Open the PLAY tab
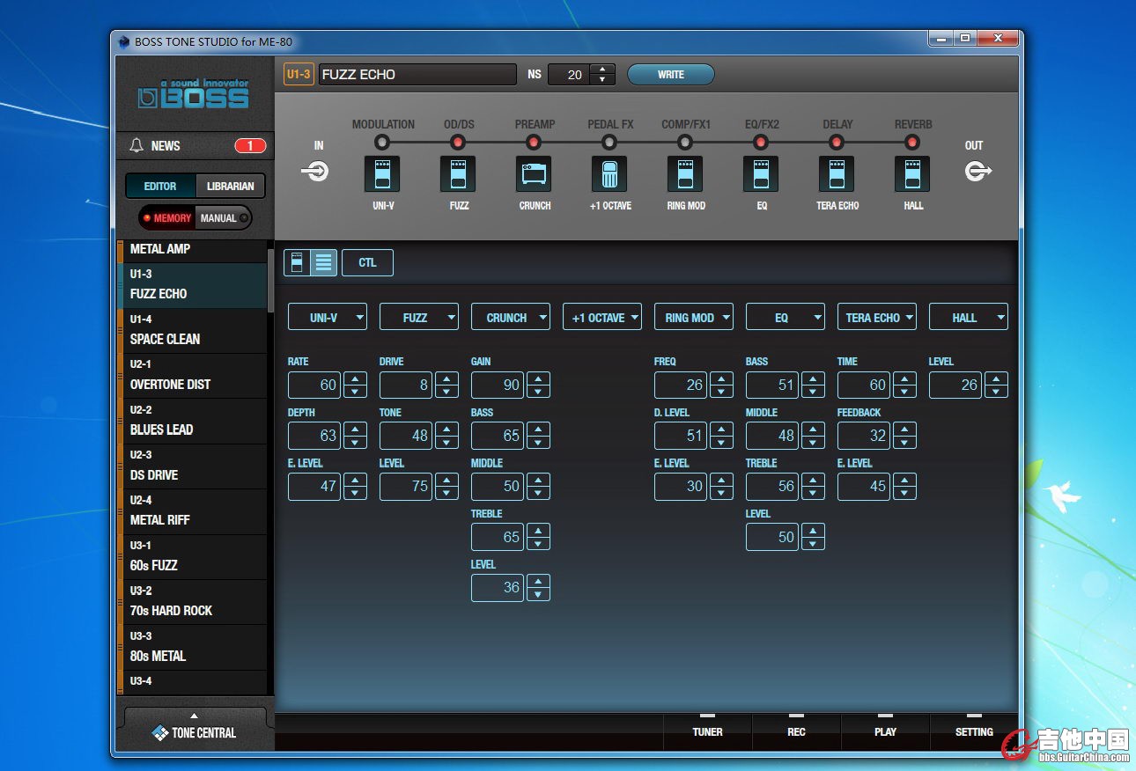The height and width of the screenshot is (771, 1136). tap(885, 731)
